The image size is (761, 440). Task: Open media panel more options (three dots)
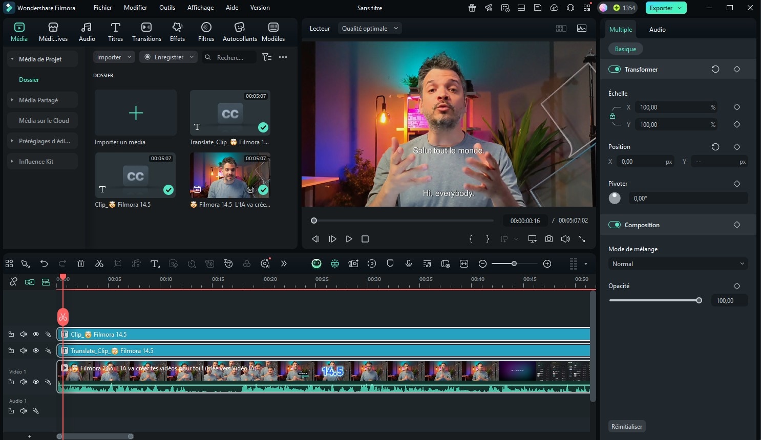(x=283, y=57)
